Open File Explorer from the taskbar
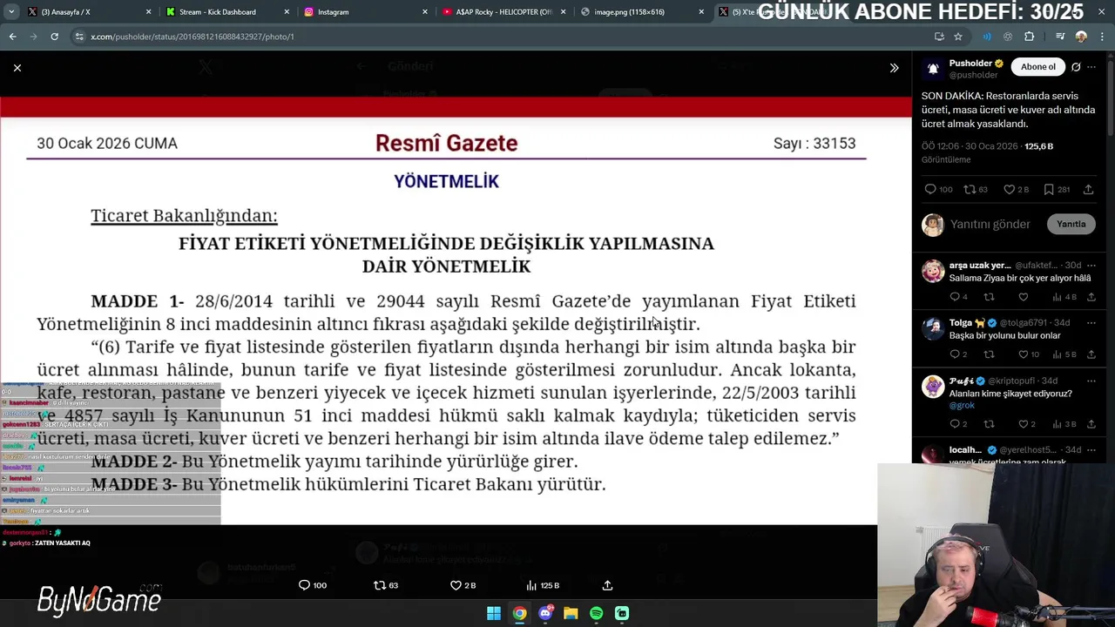The width and height of the screenshot is (1115, 627). (x=571, y=613)
